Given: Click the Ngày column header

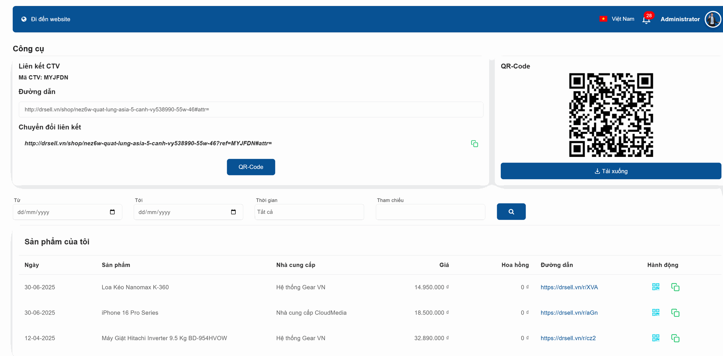Looking at the screenshot, I should 32,265.
